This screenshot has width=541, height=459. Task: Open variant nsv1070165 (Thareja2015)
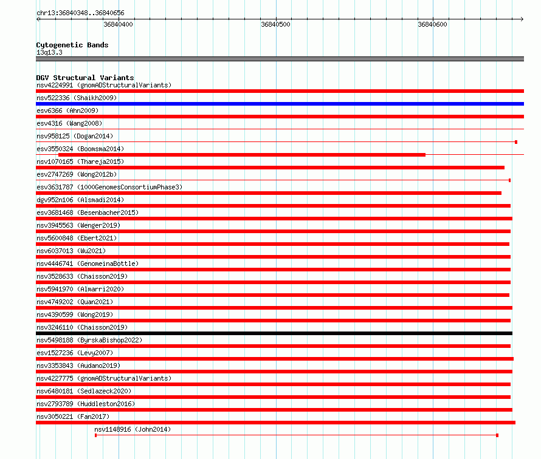pyautogui.click(x=80, y=161)
